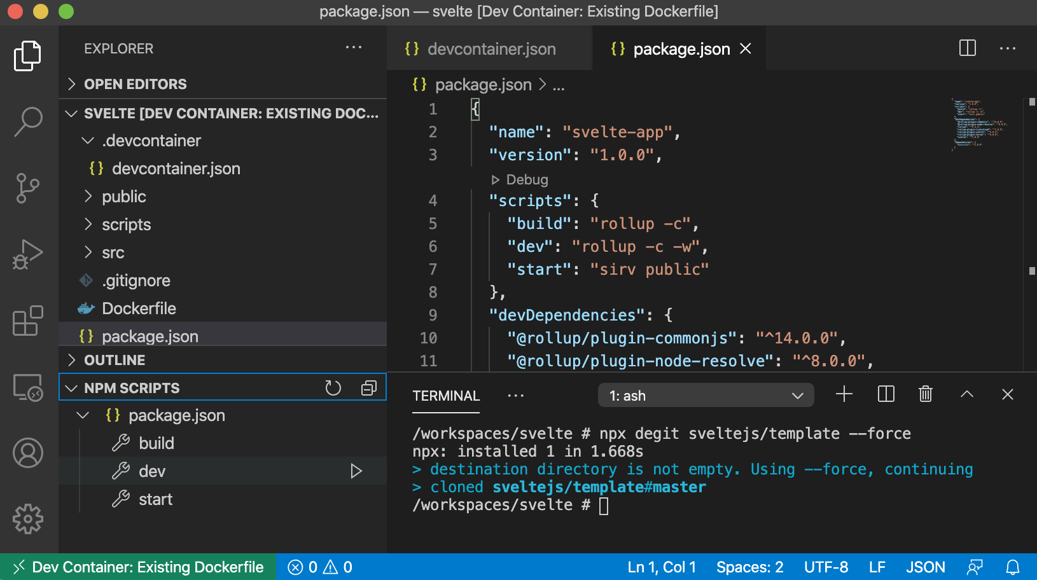Create a new terminal with plus icon
Image resolution: width=1037 pixels, height=580 pixels.
[844, 394]
